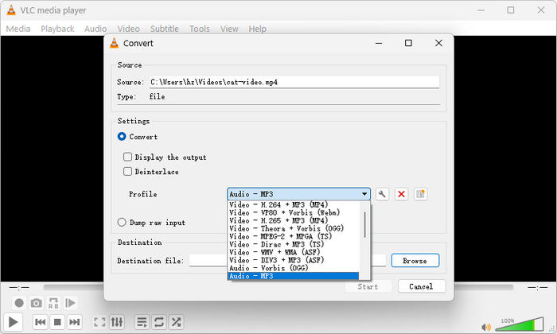Viewport: 557px width, 334px height.
Task: Open the Help menu
Action: (257, 29)
